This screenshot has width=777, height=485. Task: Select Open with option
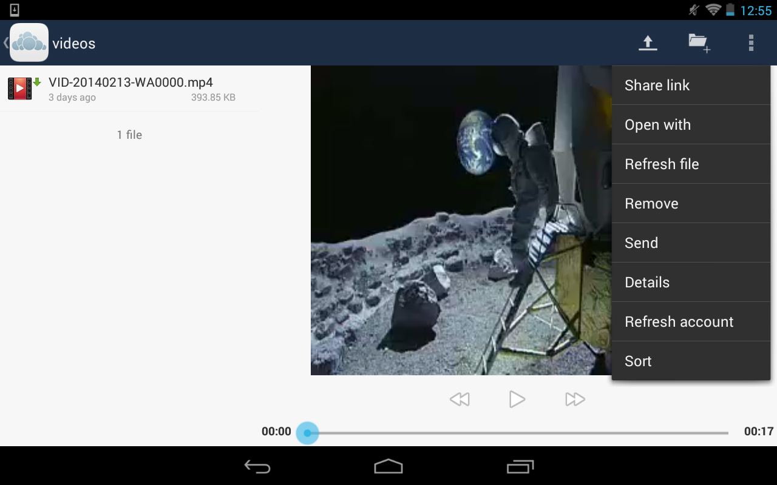click(691, 125)
